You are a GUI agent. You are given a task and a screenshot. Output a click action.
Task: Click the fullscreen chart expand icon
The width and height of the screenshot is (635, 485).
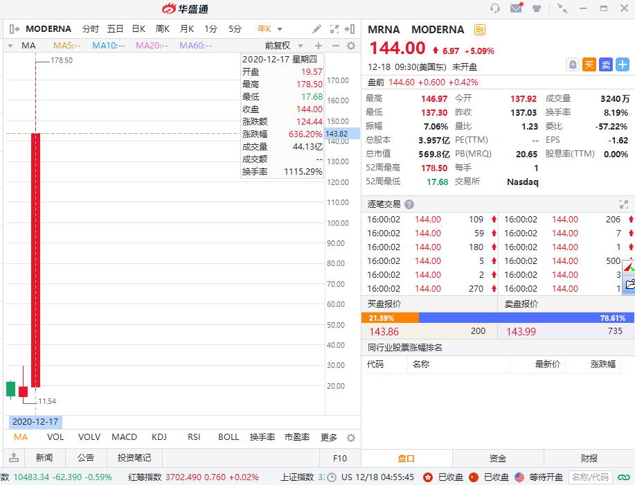coord(333,29)
